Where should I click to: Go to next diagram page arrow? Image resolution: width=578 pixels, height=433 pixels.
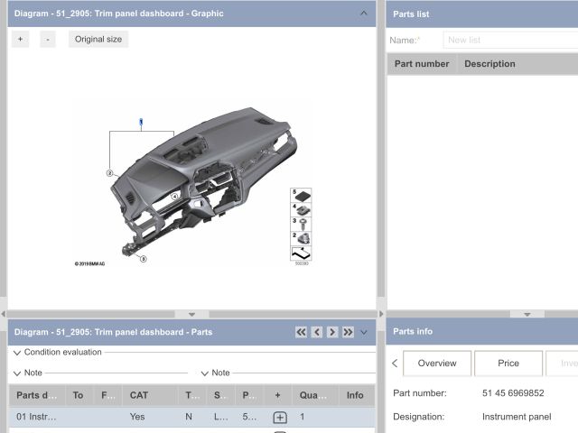(x=332, y=332)
